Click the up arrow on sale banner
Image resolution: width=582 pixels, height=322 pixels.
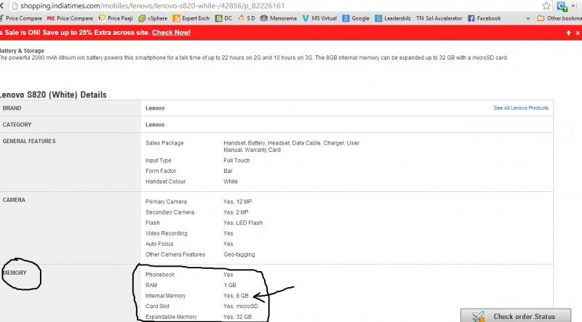(x=568, y=33)
